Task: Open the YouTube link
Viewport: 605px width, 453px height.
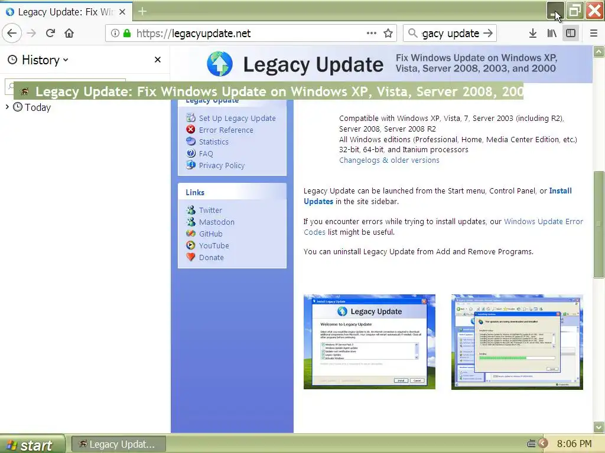Action: [214, 246]
